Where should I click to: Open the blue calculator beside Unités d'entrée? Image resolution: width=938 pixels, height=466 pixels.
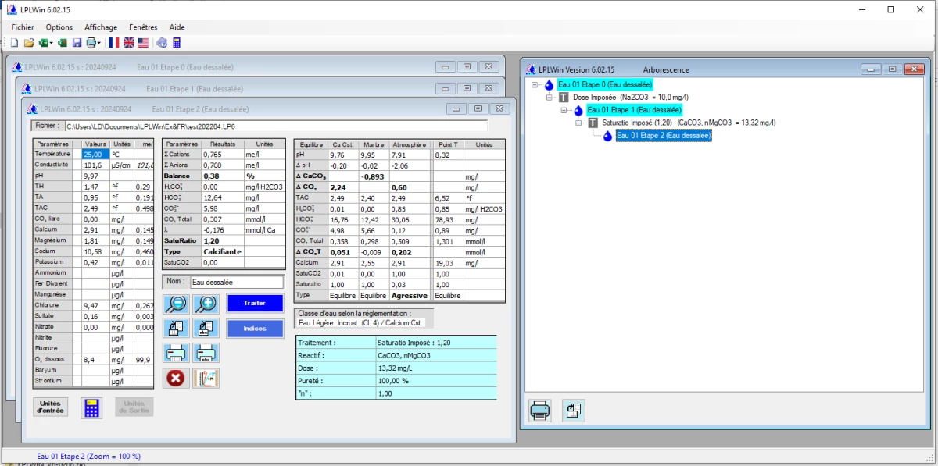91,407
